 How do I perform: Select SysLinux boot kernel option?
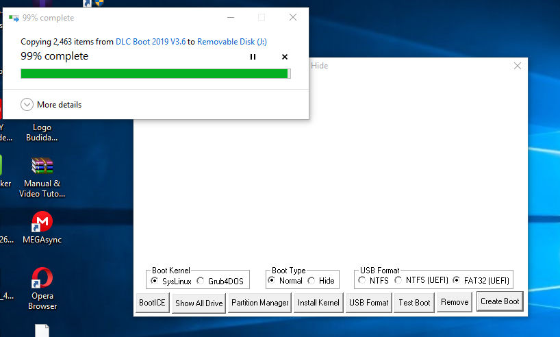tap(172, 281)
